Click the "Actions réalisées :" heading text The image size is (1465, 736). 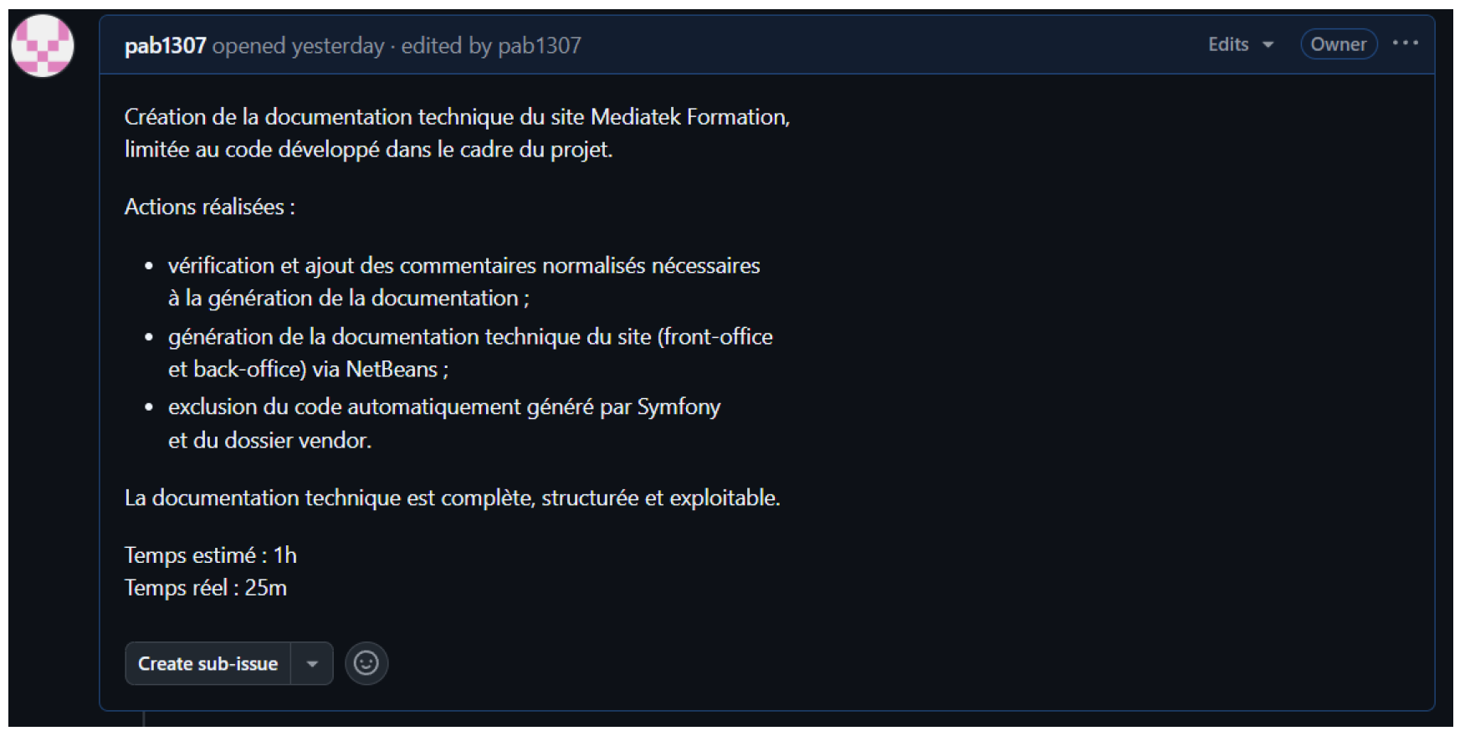209,207
